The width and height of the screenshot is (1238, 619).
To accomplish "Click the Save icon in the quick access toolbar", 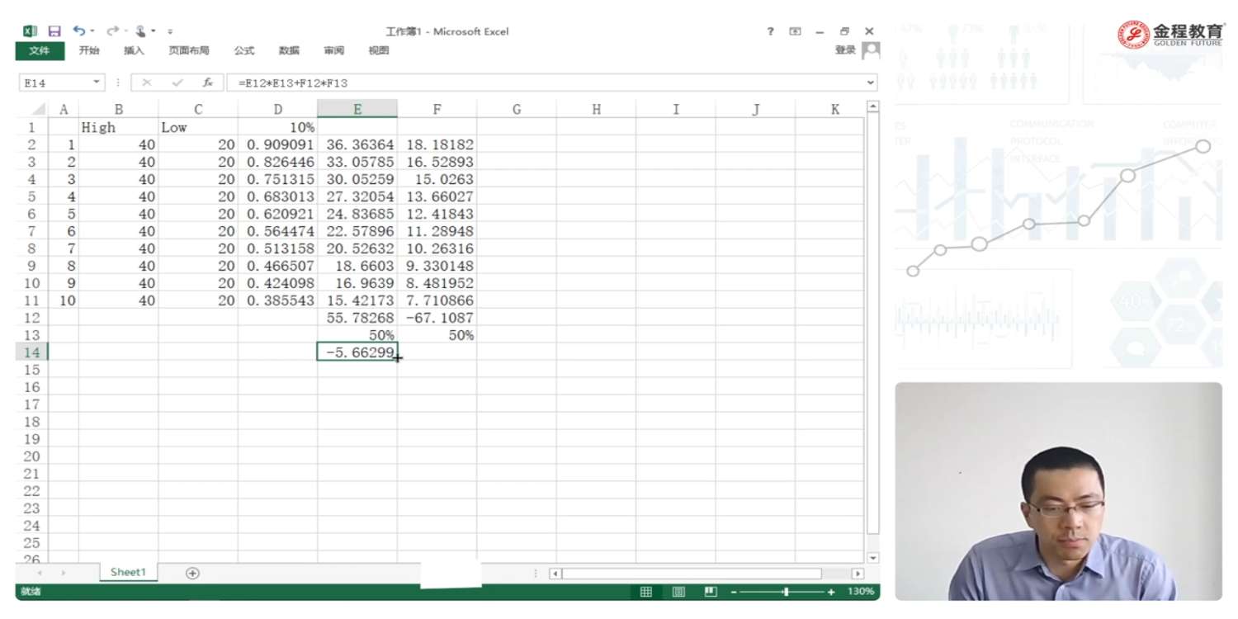I will click(x=54, y=31).
